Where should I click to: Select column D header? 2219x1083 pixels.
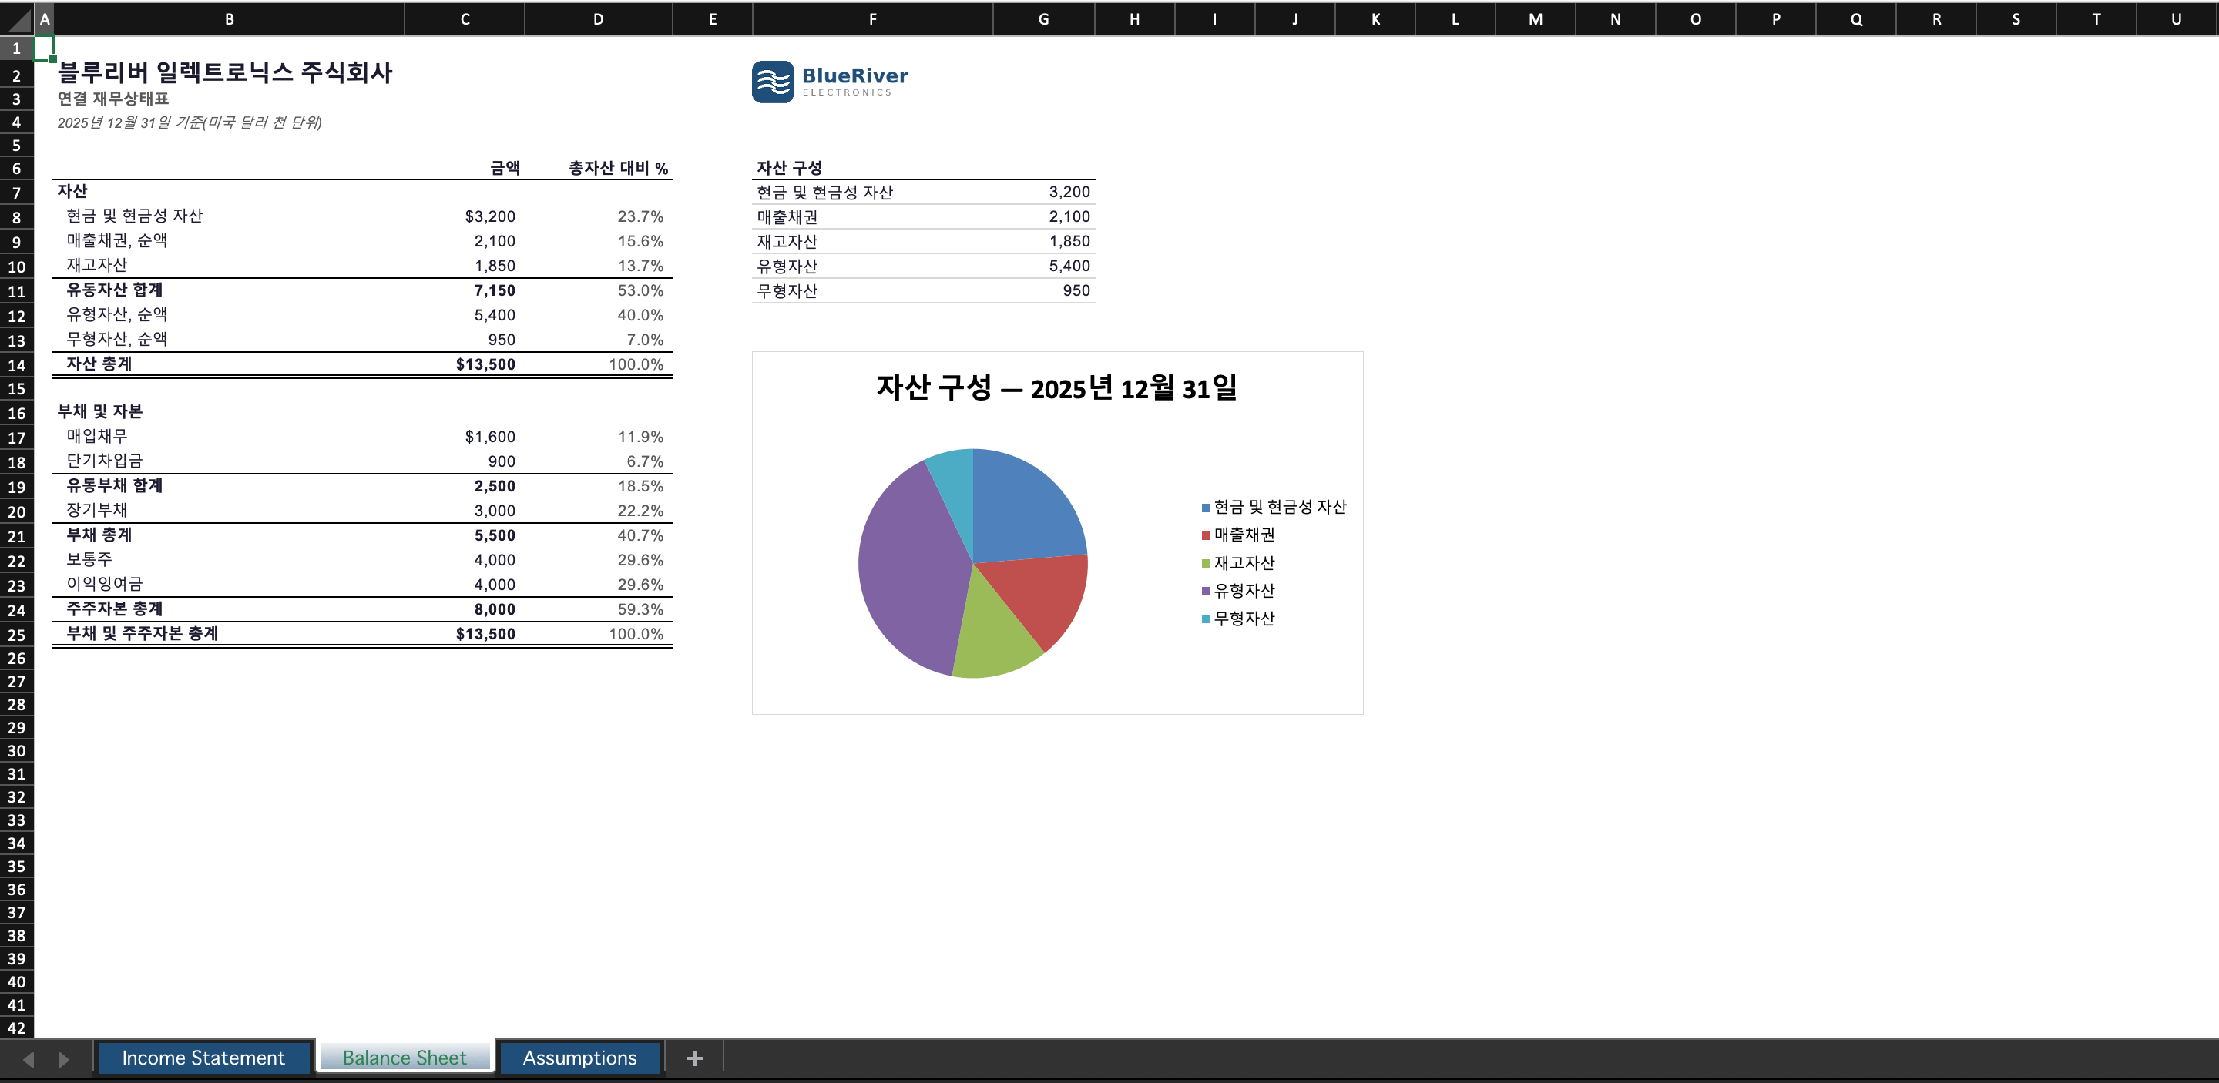(598, 19)
